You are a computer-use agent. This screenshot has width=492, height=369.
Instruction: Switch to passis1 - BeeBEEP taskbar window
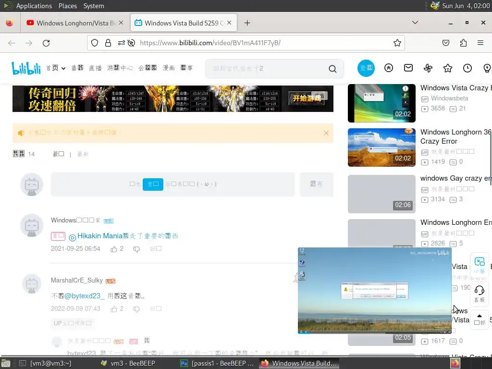click(217, 363)
